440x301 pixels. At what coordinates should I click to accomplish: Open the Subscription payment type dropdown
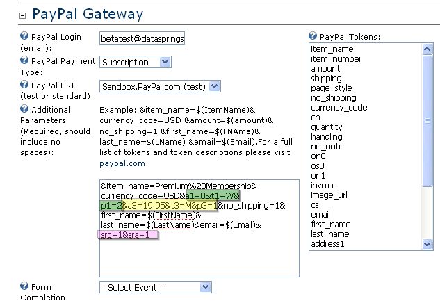[136, 62]
